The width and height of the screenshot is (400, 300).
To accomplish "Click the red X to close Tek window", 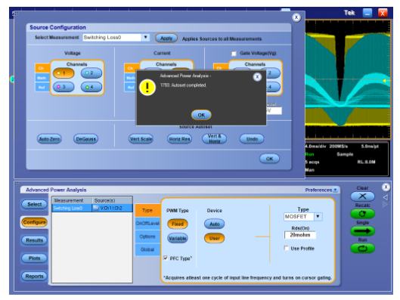I will [x=383, y=13].
